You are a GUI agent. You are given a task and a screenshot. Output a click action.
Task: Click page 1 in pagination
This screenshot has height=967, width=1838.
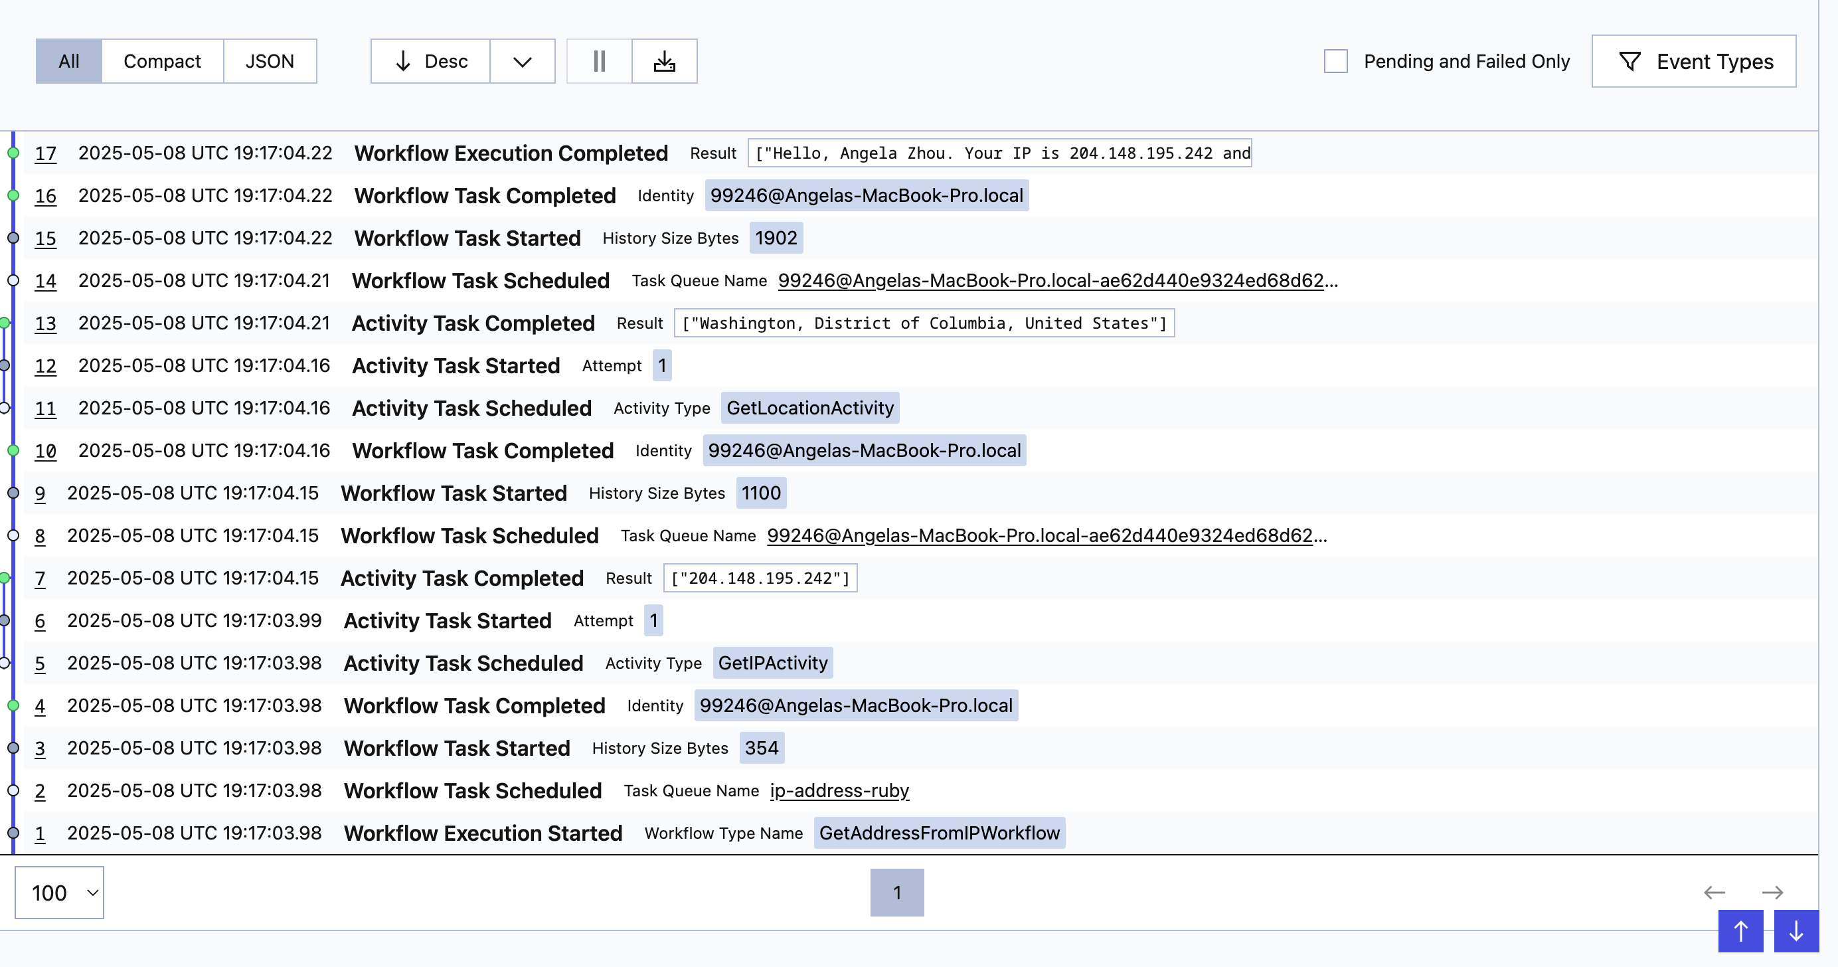897,892
